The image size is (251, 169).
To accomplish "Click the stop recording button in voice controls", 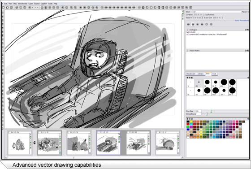I will coord(193,24).
